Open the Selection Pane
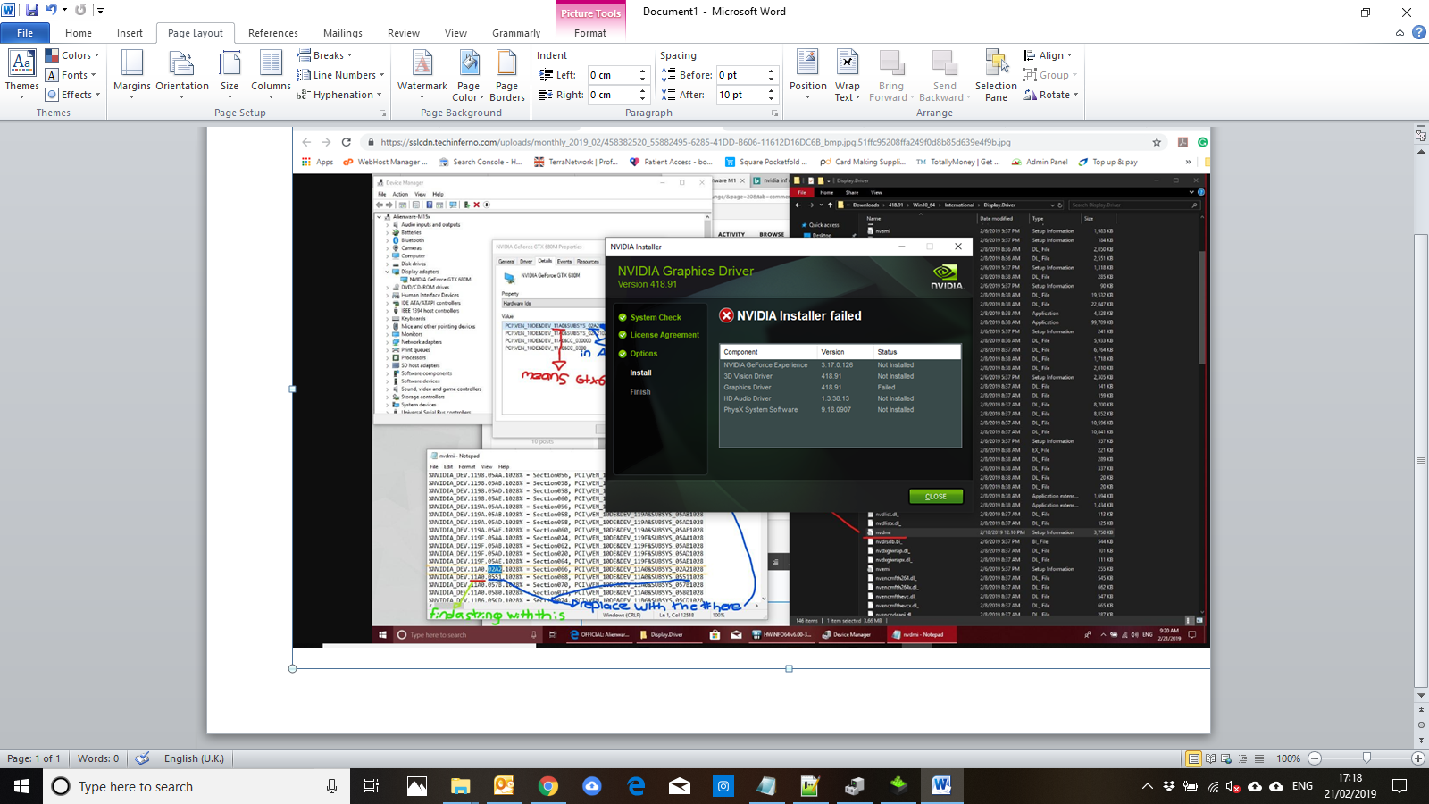Image resolution: width=1429 pixels, height=804 pixels. [x=996, y=74]
